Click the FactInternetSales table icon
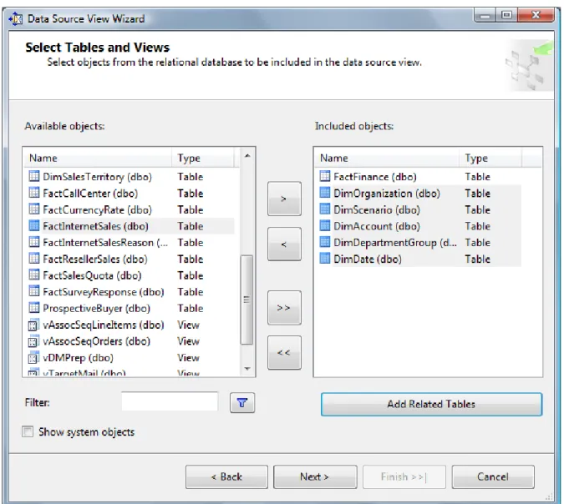The width and height of the screenshot is (564, 504). point(33,225)
